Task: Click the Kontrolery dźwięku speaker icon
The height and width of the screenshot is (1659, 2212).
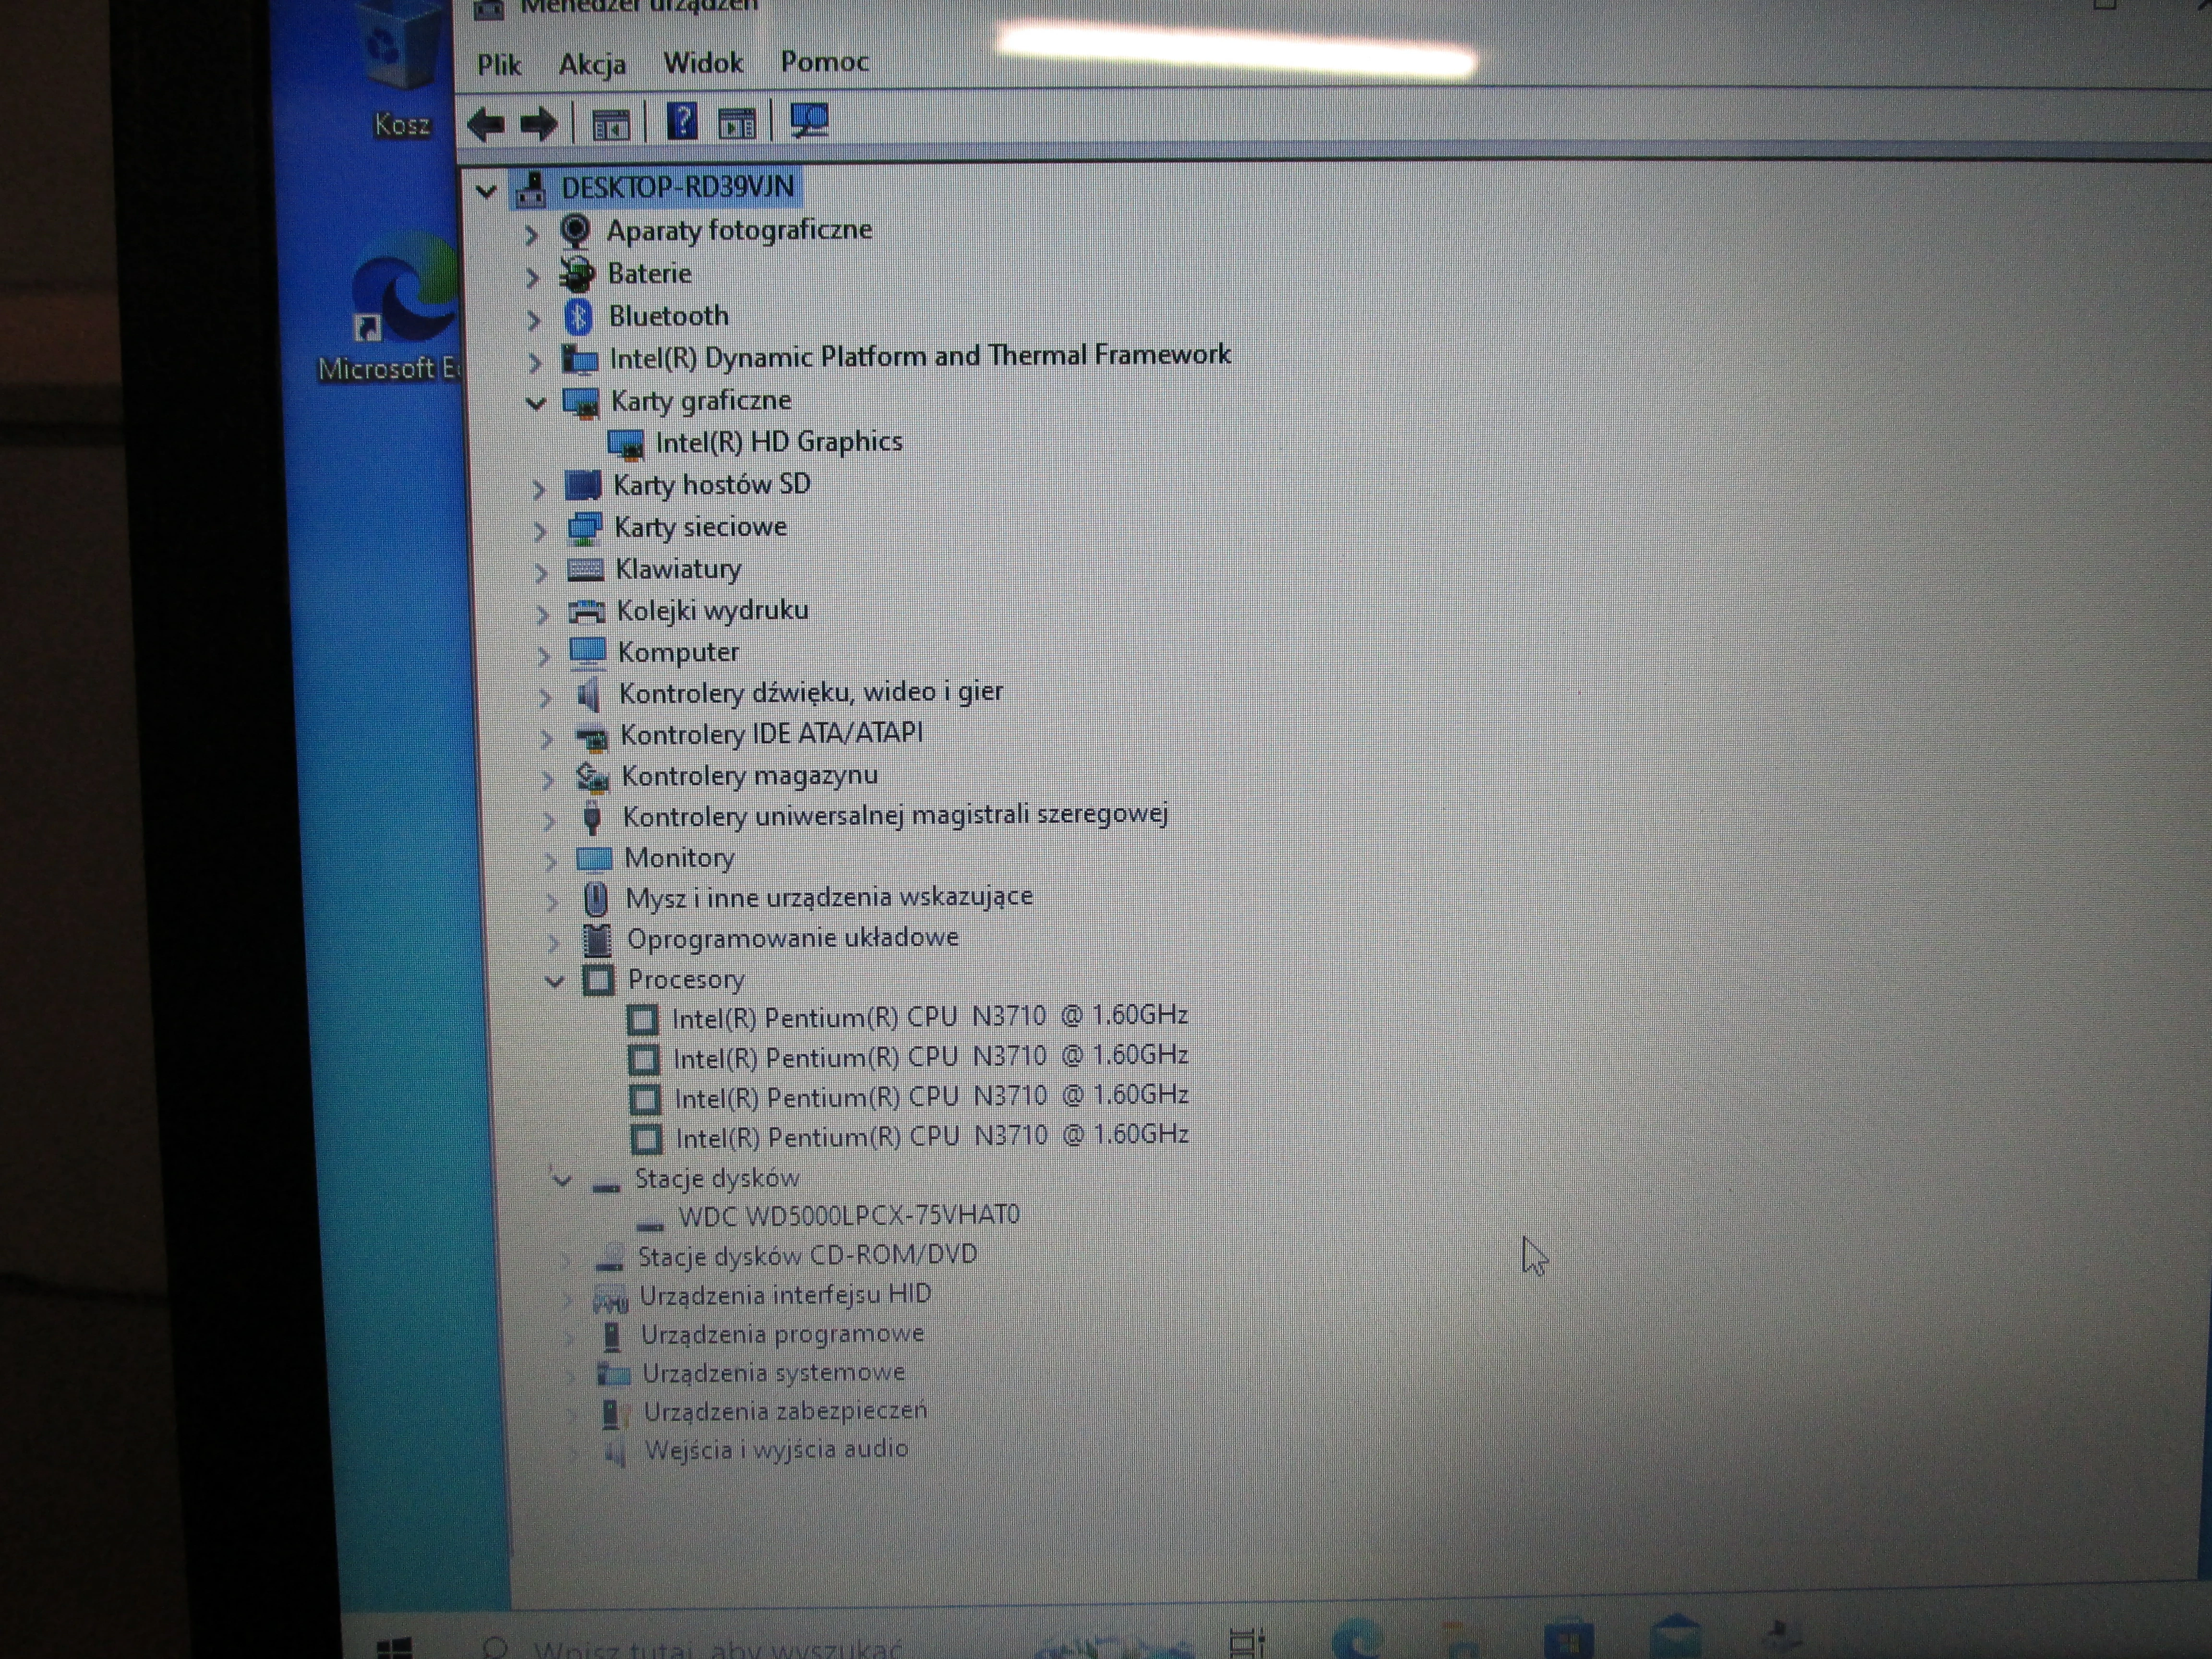Action: 589,694
